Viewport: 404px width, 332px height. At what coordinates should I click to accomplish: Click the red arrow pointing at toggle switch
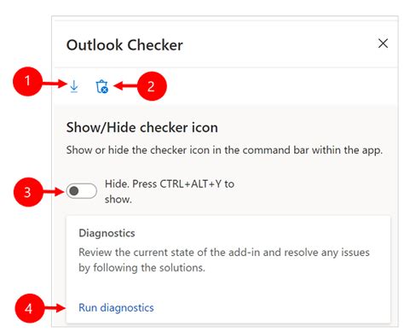pos(54,191)
